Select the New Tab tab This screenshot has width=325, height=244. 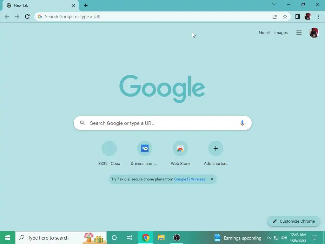(41, 5)
